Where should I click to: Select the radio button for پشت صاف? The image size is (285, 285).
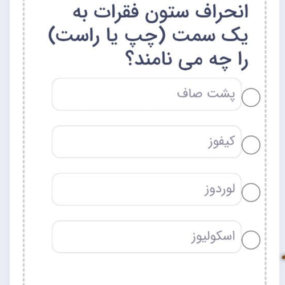(251, 97)
